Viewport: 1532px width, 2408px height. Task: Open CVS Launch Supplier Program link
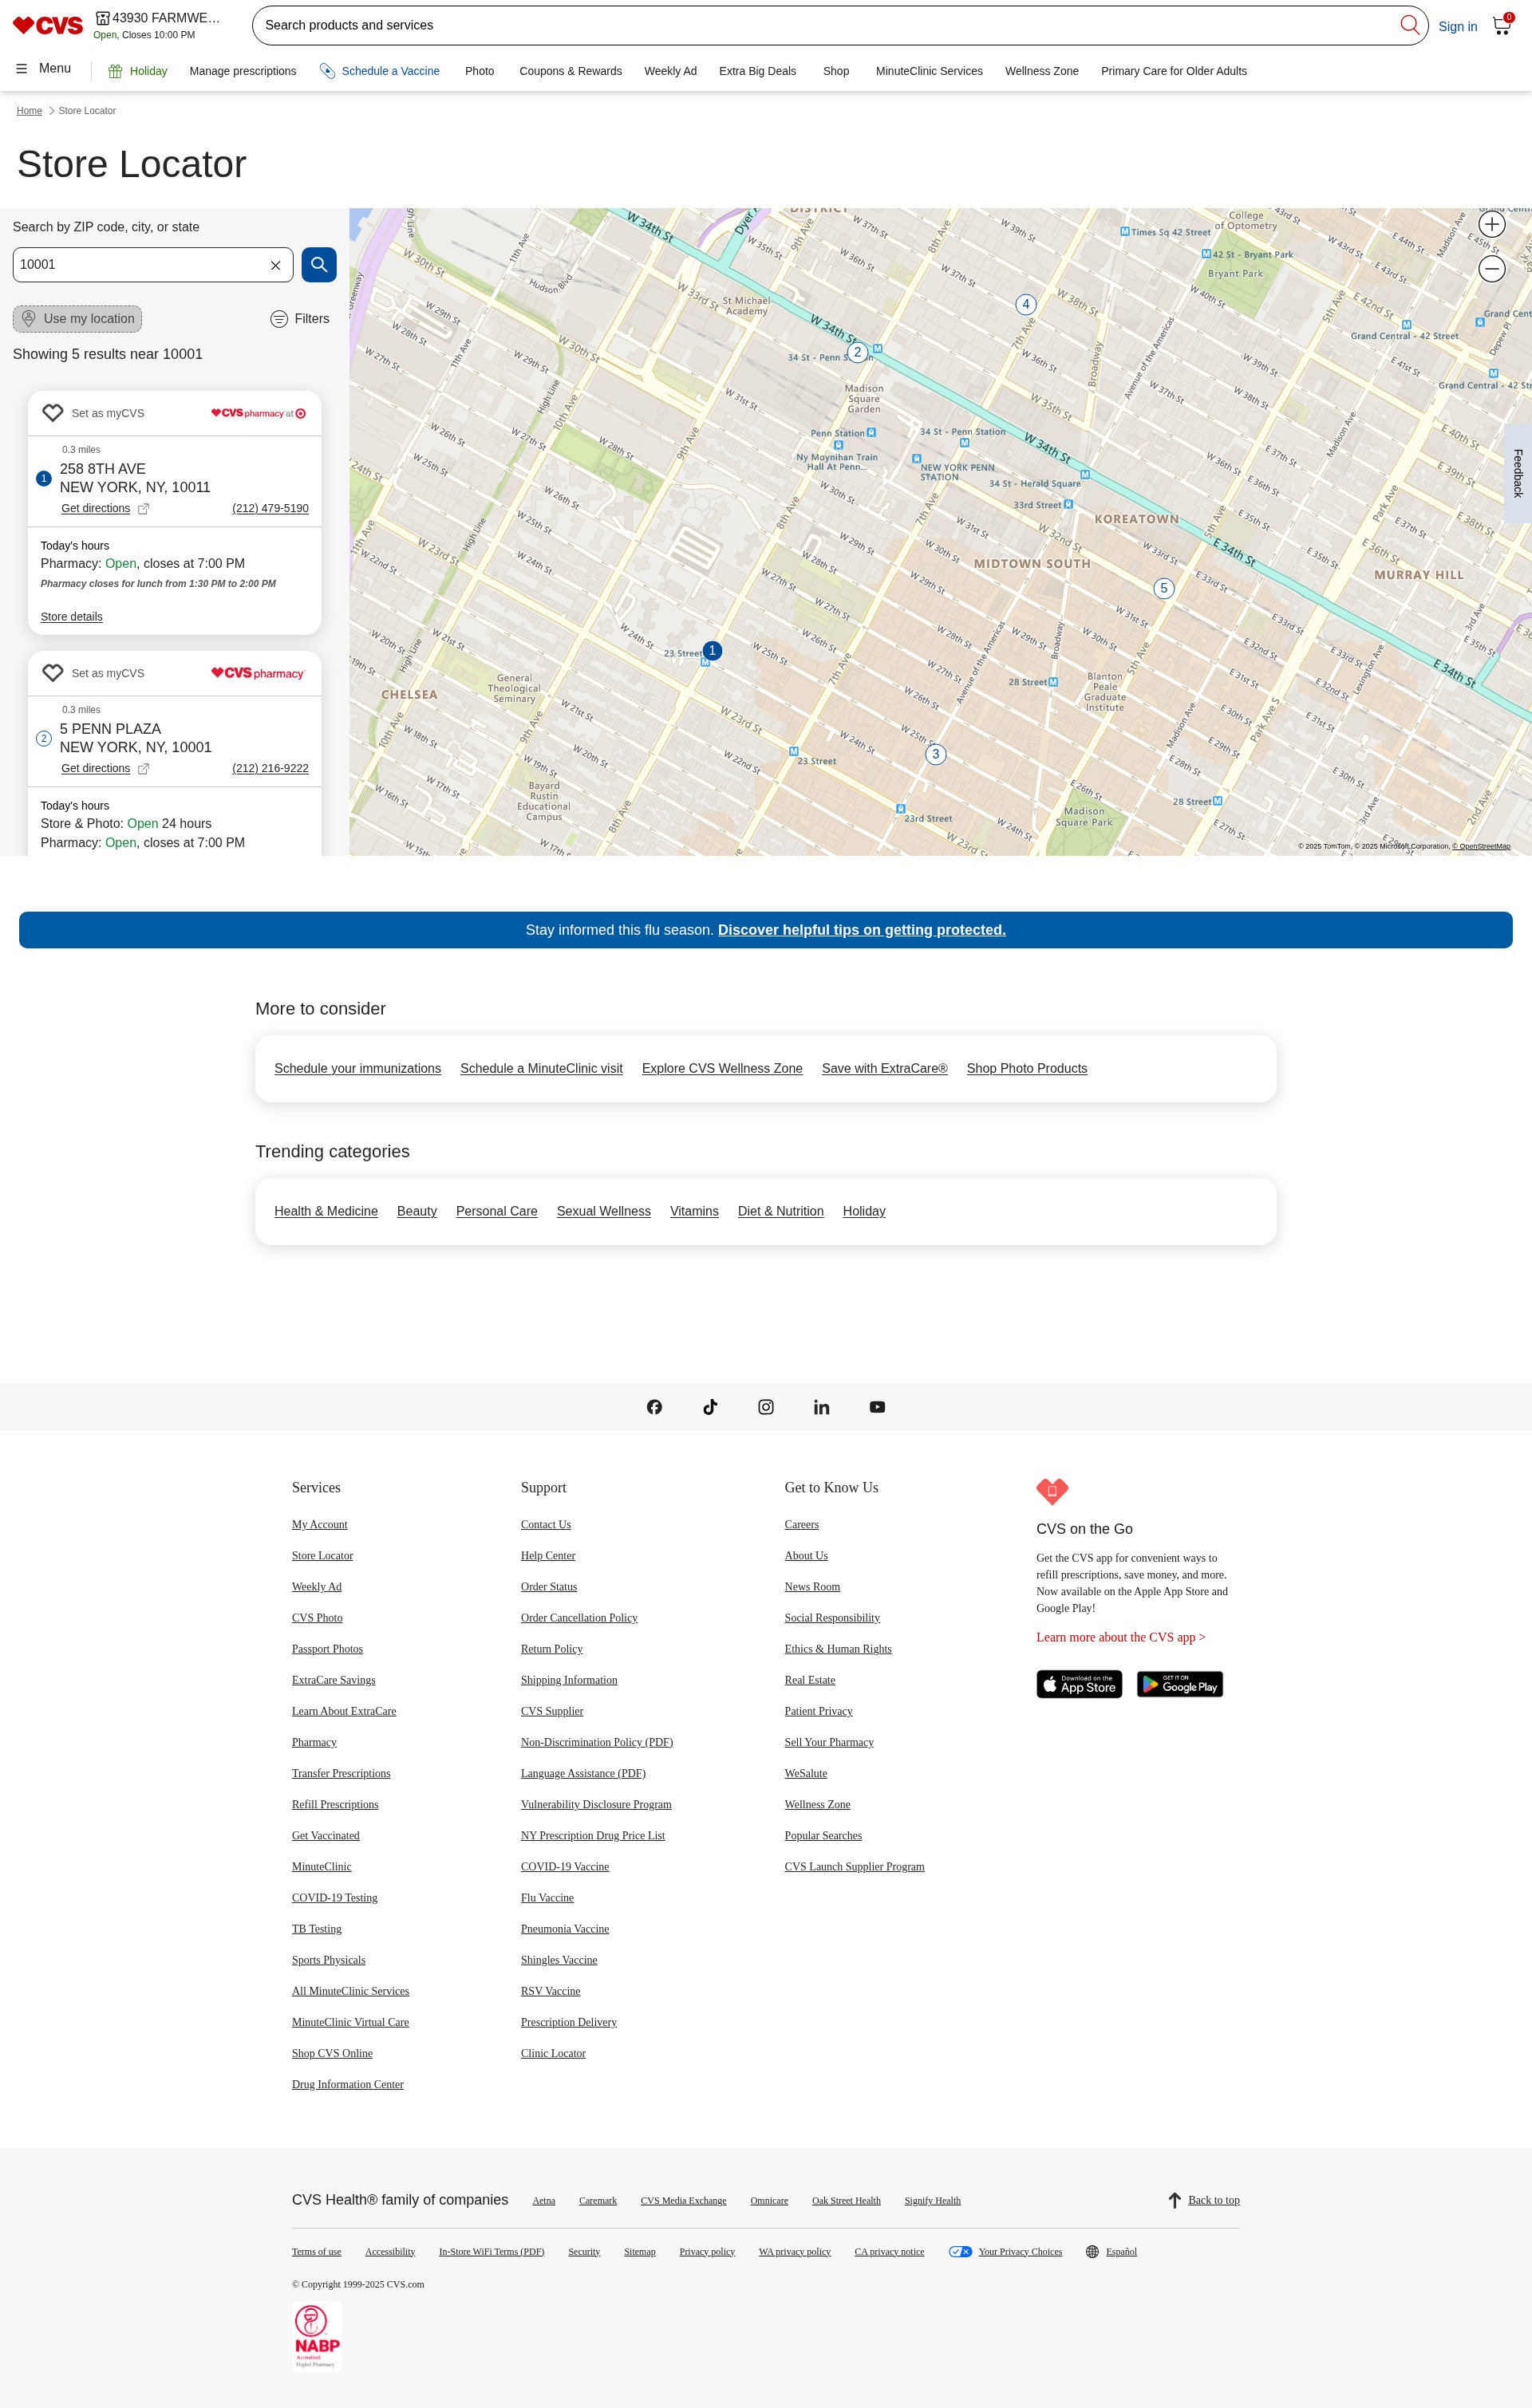tap(855, 1866)
